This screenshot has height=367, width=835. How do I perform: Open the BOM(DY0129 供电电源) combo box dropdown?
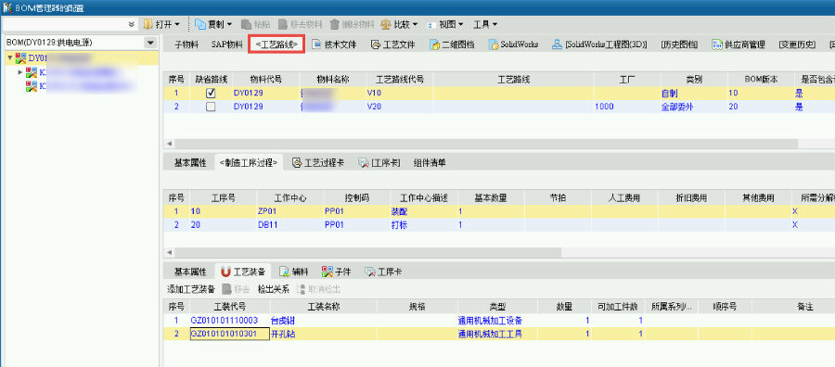point(150,43)
